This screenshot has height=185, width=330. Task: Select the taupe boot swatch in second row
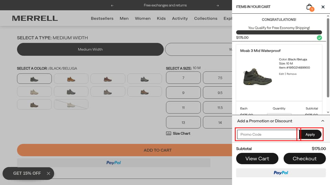[108, 91]
